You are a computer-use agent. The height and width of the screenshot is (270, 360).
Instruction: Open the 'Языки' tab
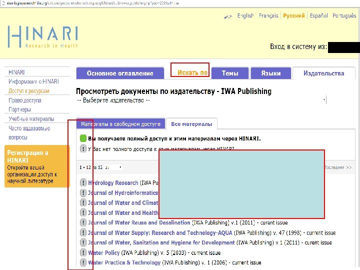coord(270,73)
